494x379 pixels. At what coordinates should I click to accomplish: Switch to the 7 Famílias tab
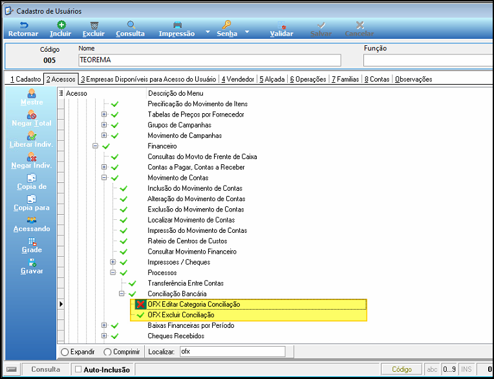(345, 80)
